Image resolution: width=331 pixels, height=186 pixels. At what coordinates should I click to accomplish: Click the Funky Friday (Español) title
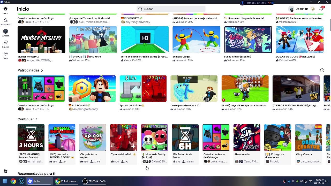[x=238, y=57]
